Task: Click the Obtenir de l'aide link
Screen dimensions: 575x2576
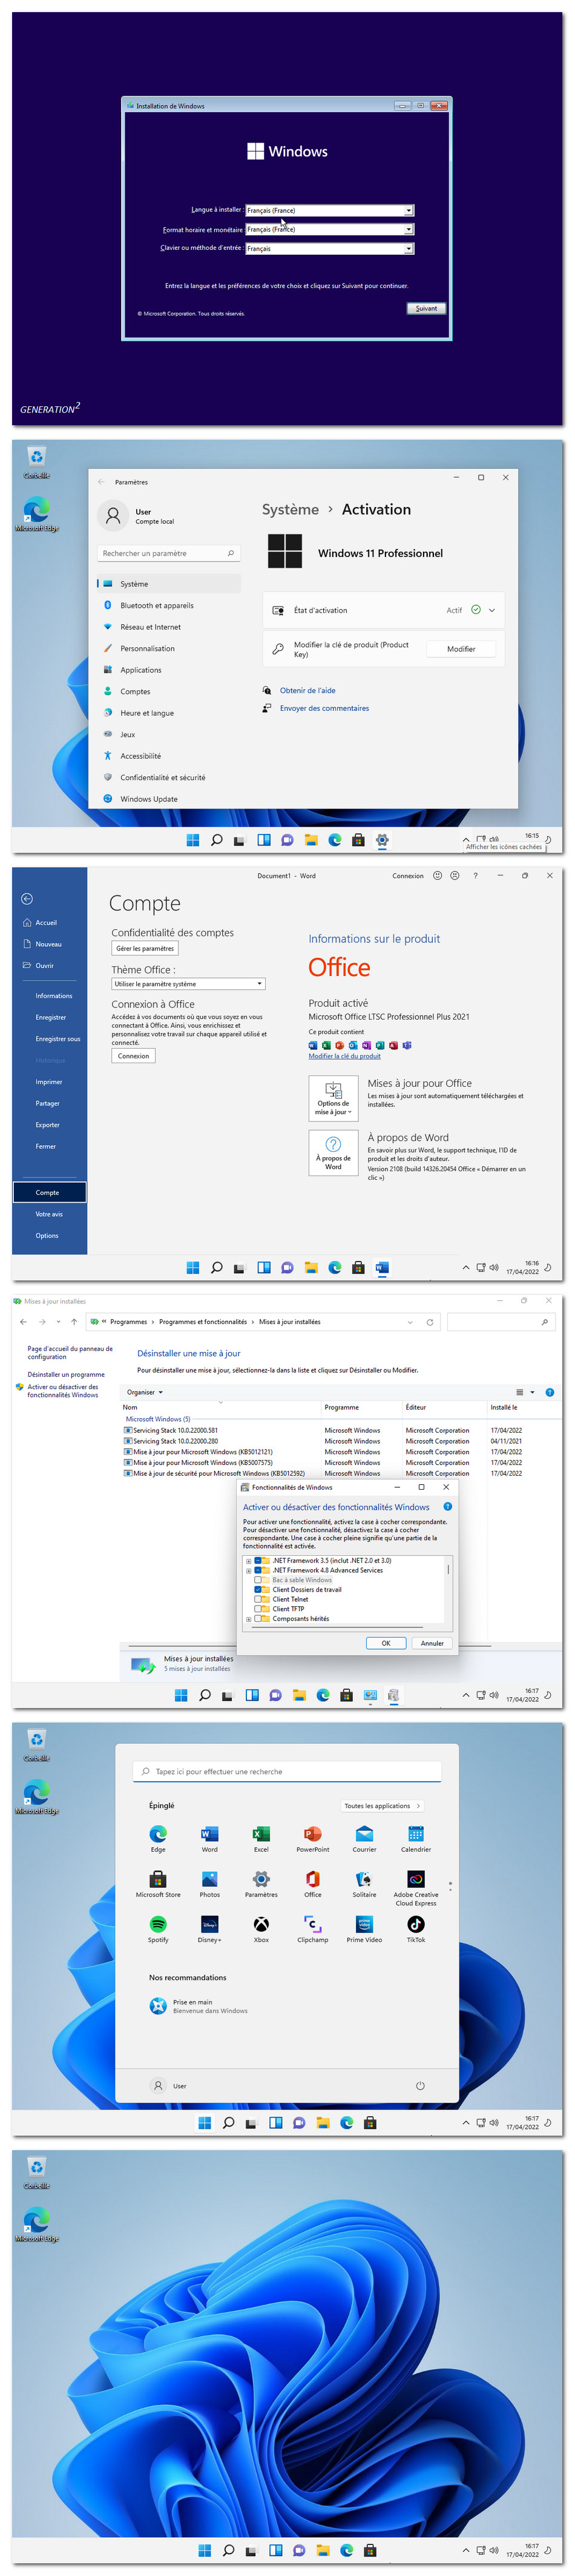Action: (307, 690)
